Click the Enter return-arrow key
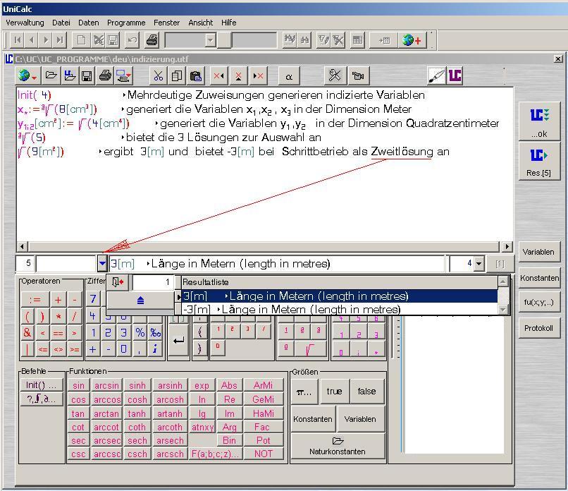Viewport: 568px width, 491px height. click(178, 341)
